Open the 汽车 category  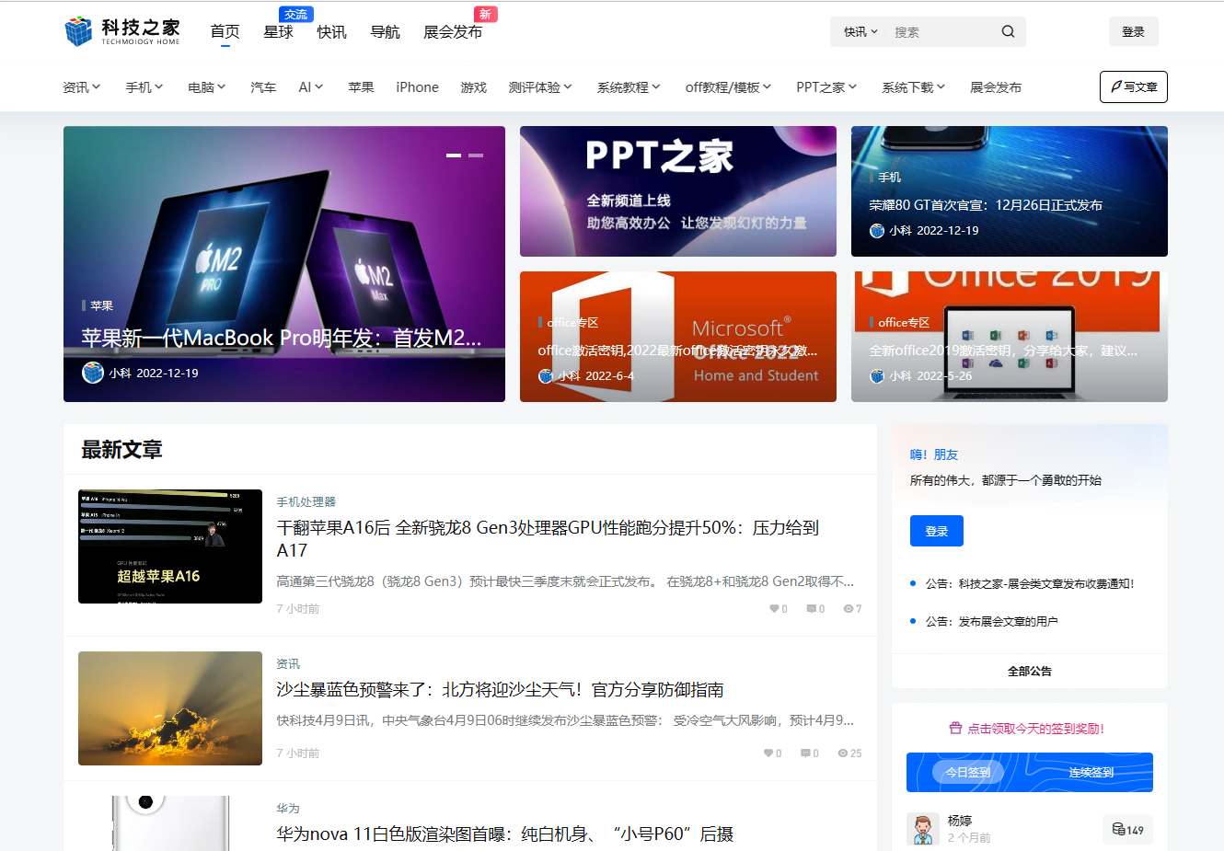point(263,86)
